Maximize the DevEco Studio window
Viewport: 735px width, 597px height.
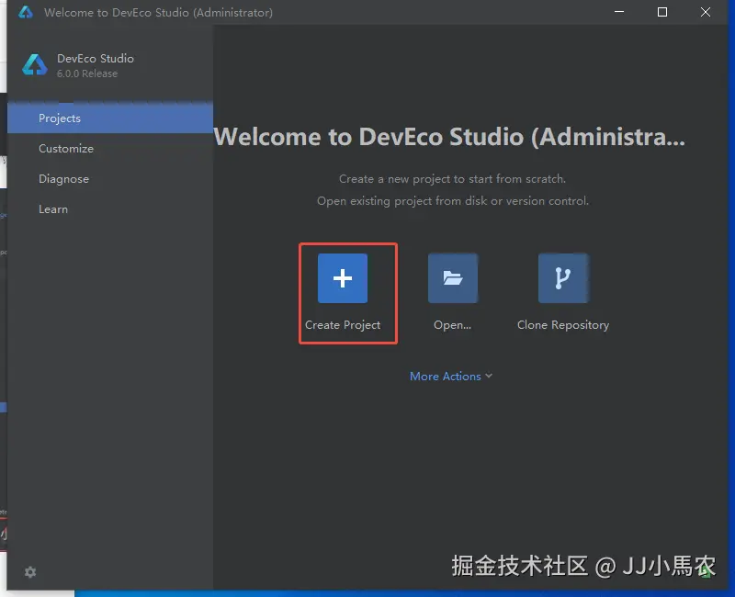pyautogui.click(x=661, y=12)
